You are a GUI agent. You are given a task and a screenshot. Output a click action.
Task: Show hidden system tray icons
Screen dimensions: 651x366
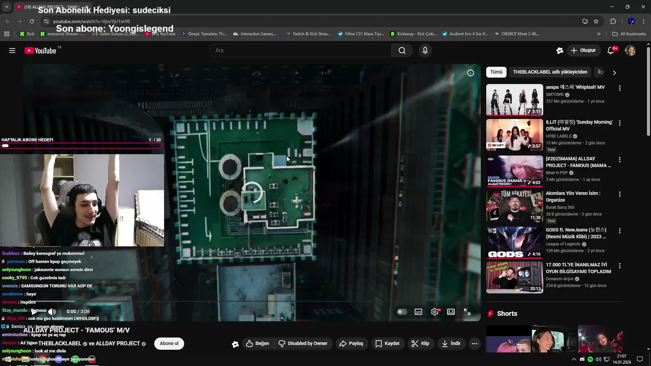(x=574, y=359)
